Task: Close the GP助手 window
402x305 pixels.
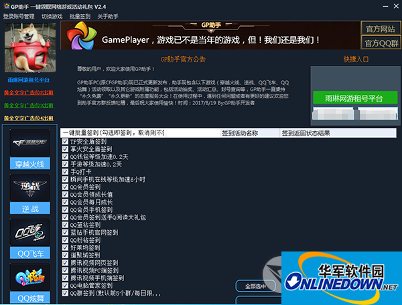Action: (396, 6)
